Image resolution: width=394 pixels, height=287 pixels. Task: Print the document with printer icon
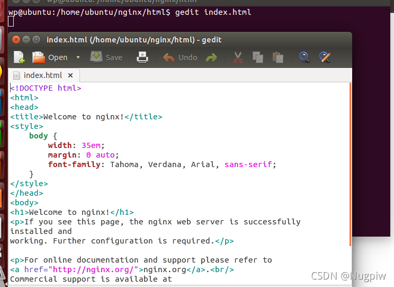(x=142, y=57)
